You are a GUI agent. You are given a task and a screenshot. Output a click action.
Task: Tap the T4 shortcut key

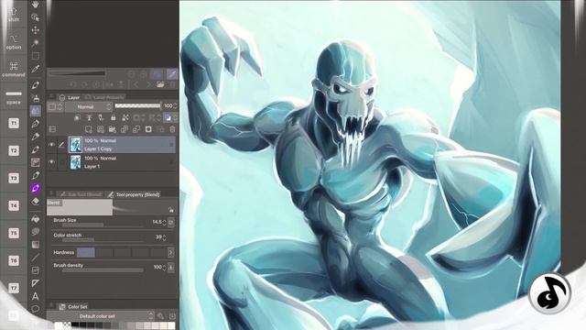(x=14, y=205)
